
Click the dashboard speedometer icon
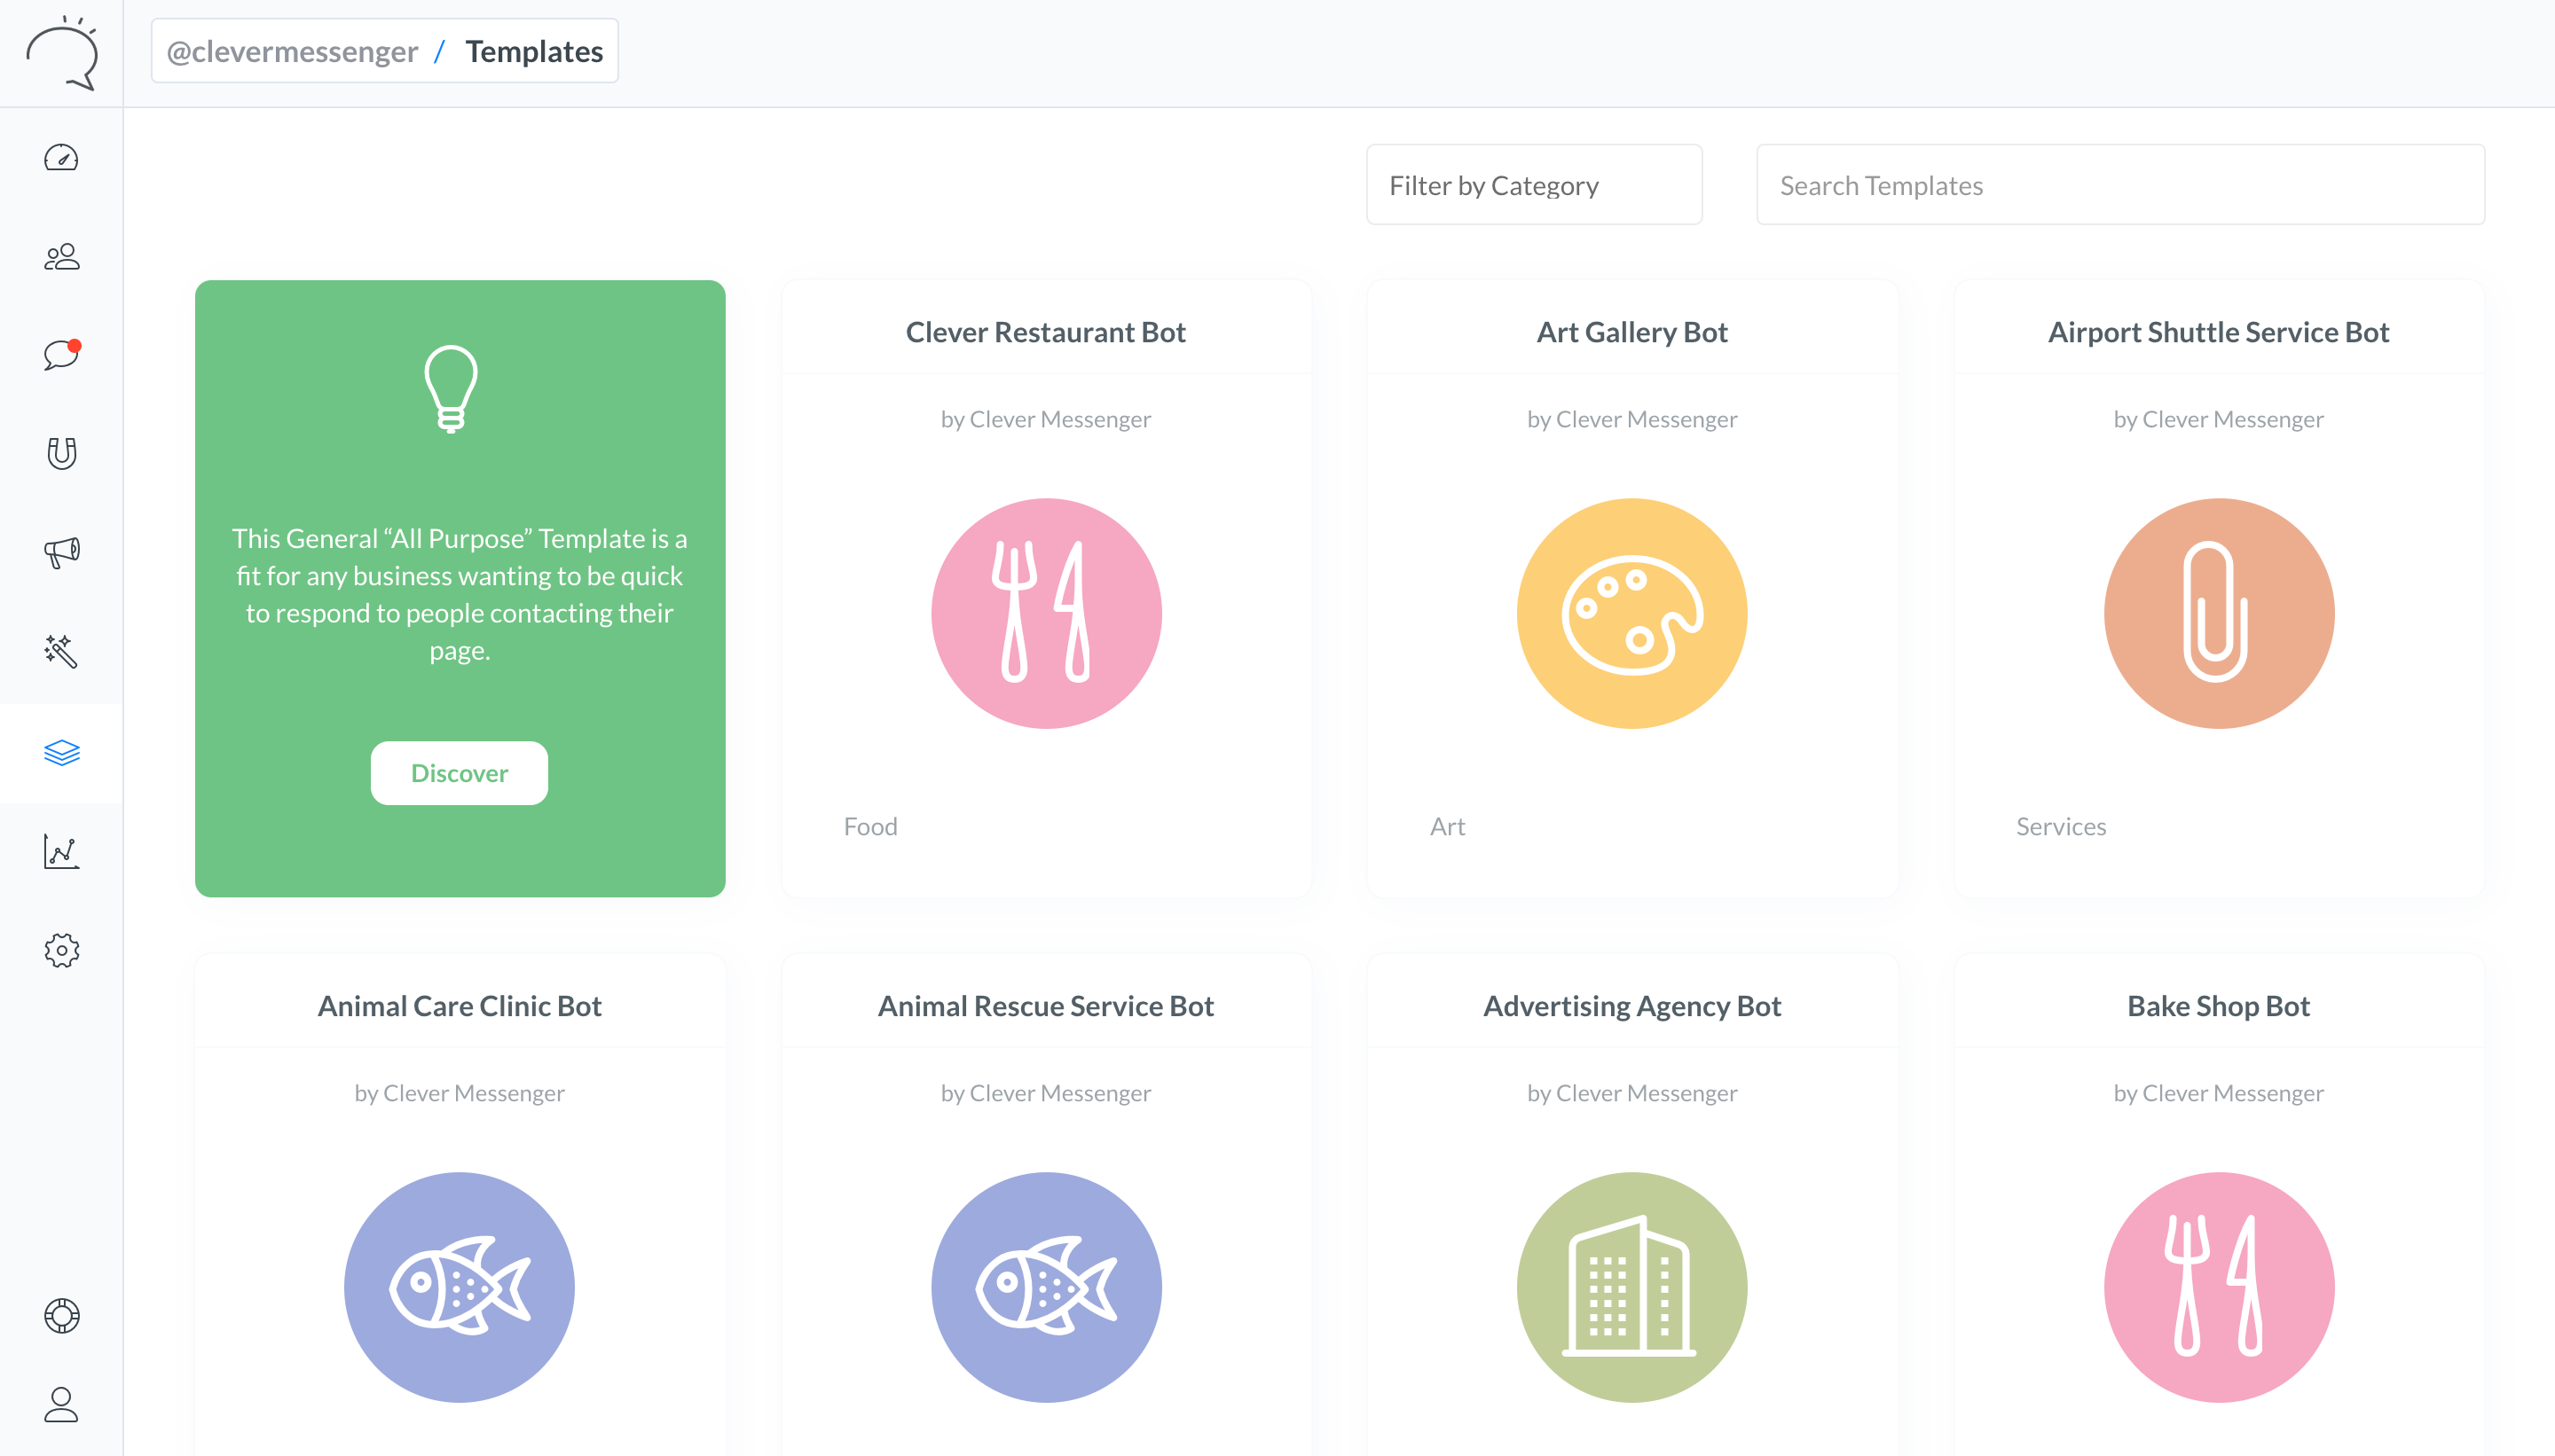pos(61,158)
